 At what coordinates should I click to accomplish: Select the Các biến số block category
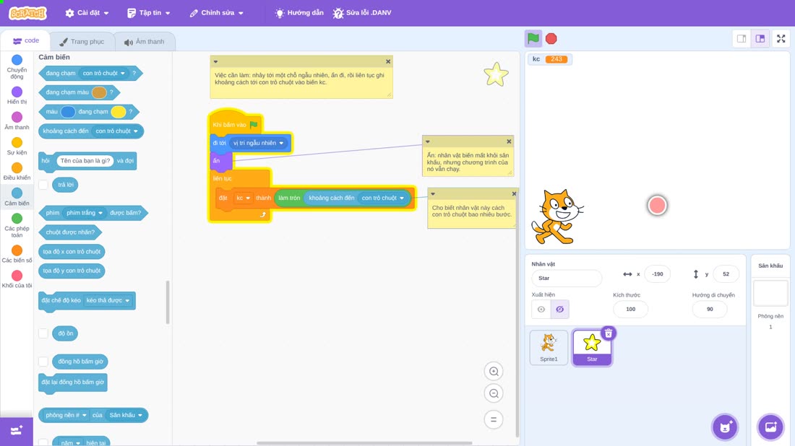[17, 253]
